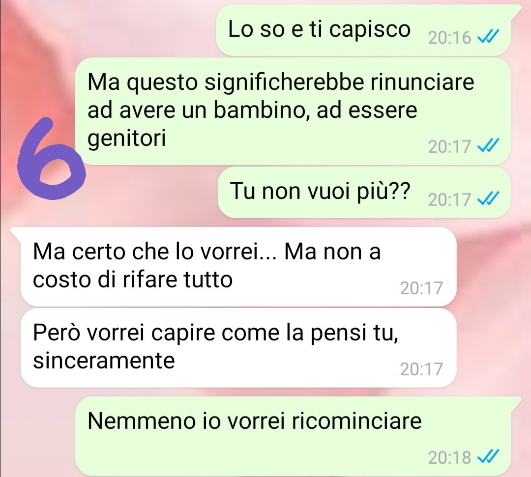531x477 pixels.
Task: Tap the word 'sinceramente' in the white bubble
Action: click(104, 361)
